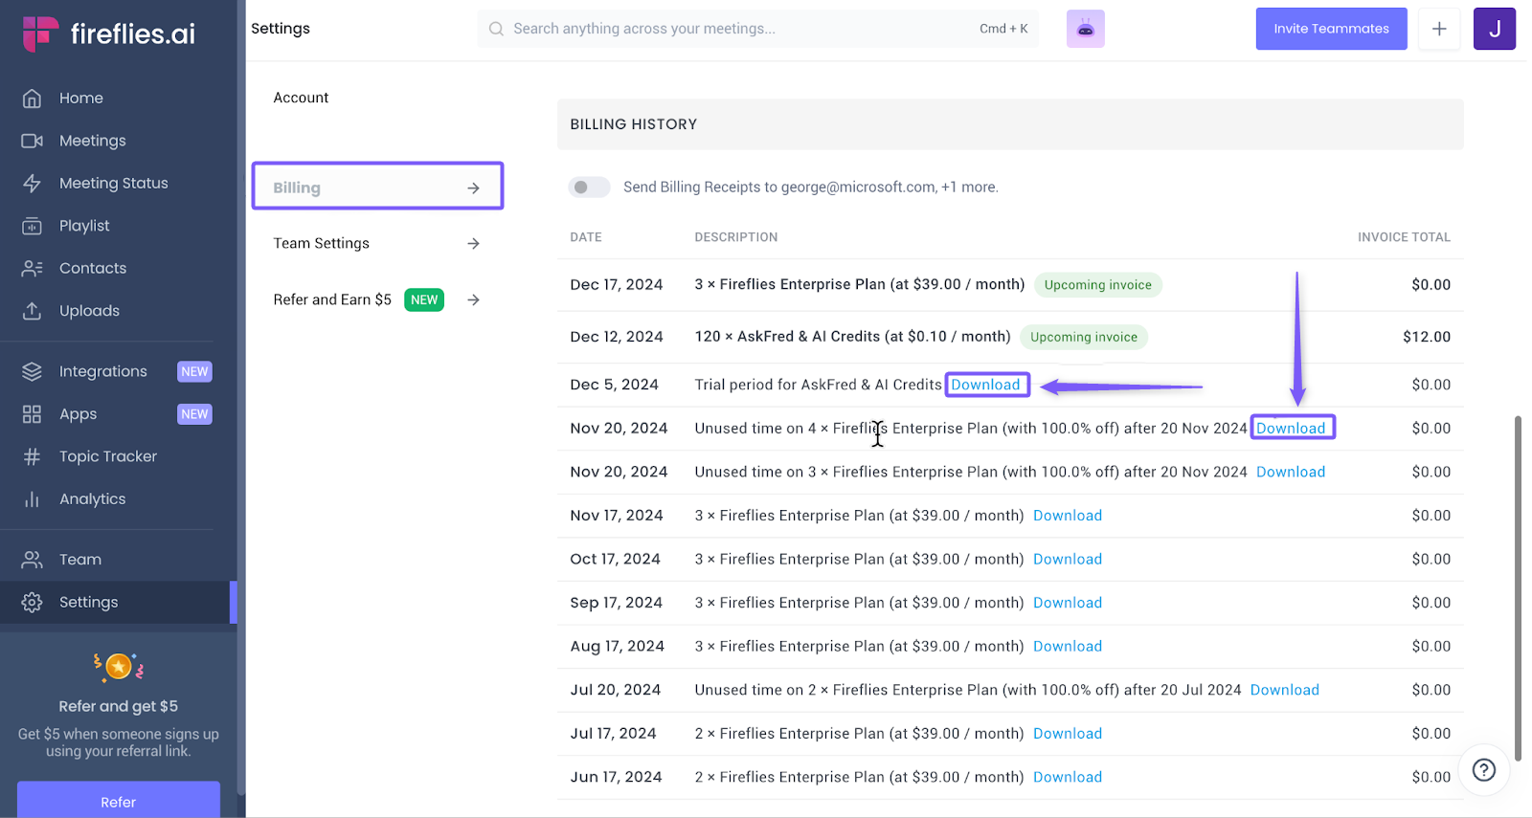Viewport: 1532px width, 818px height.
Task: Click the billing page vertical scrollbar
Action: 1518,586
